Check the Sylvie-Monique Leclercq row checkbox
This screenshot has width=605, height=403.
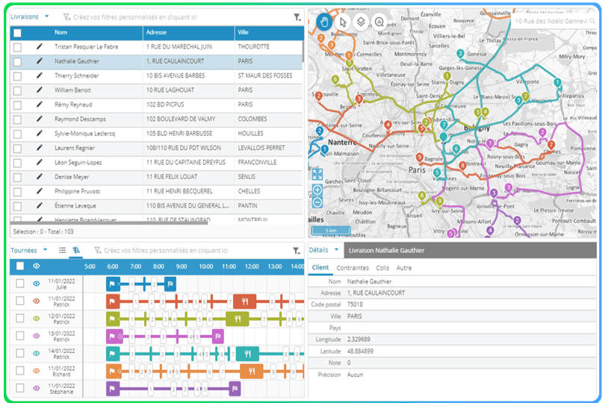[17, 134]
